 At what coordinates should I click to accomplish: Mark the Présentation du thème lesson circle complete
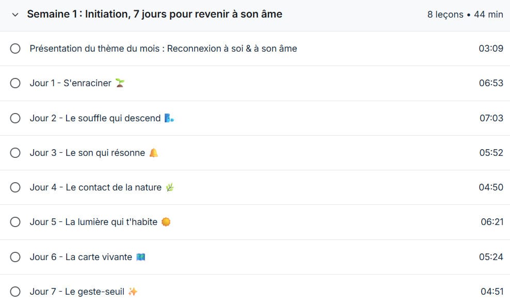pyautogui.click(x=15, y=49)
